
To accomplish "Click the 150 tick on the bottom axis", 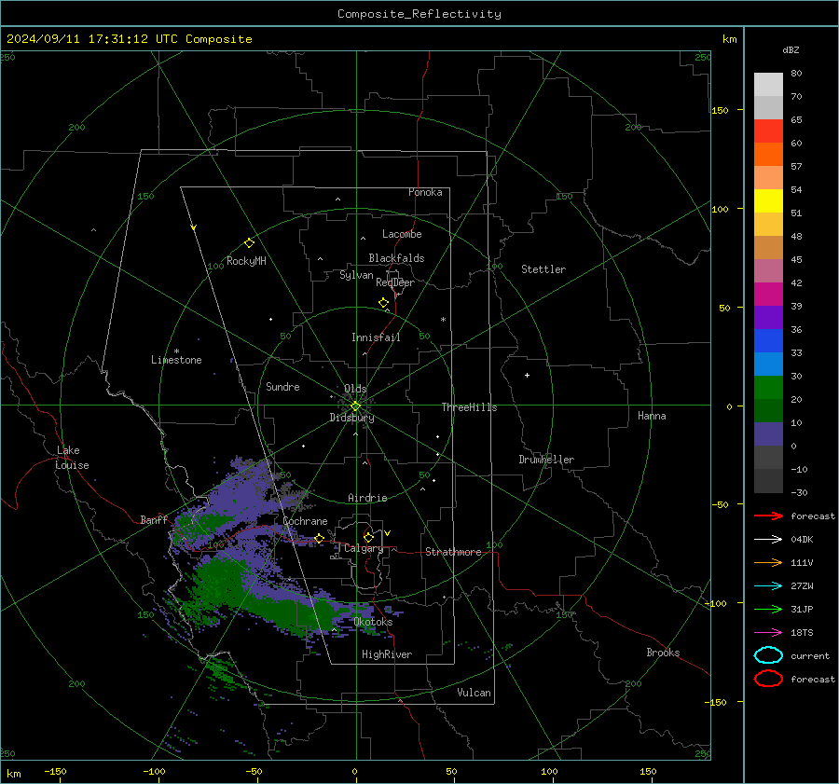I will point(648,772).
